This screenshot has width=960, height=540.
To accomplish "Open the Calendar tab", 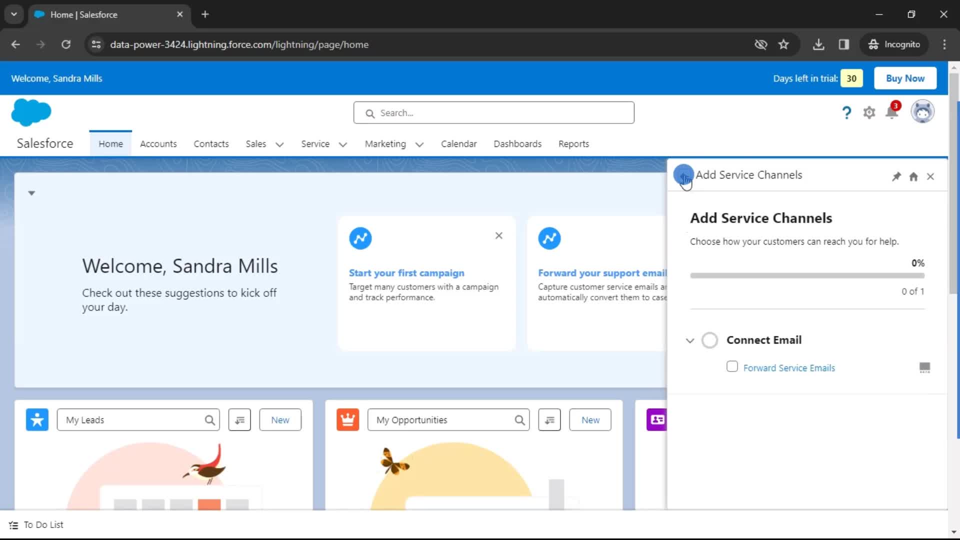I will click(458, 144).
